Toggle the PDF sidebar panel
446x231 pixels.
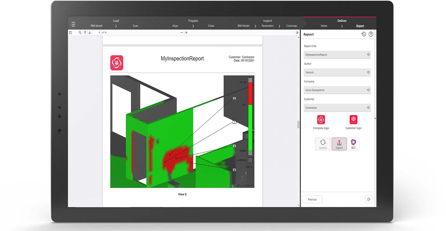click(x=71, y=33)
